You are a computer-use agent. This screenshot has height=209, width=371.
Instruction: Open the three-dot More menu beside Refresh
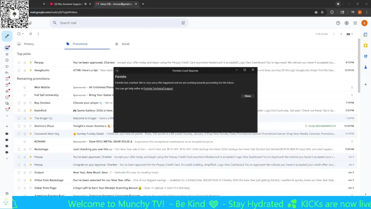[38, 34]
